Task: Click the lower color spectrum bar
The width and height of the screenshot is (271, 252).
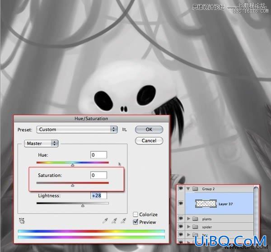Action: pos(91,237)
